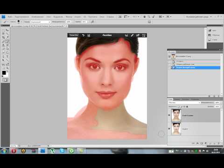Toggle lock all in Layers panel
This screenshot has height=168, width=224.
pos(187,106)
